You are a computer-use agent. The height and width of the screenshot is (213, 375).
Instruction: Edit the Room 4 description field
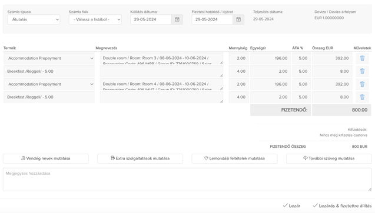coord(162,84)
